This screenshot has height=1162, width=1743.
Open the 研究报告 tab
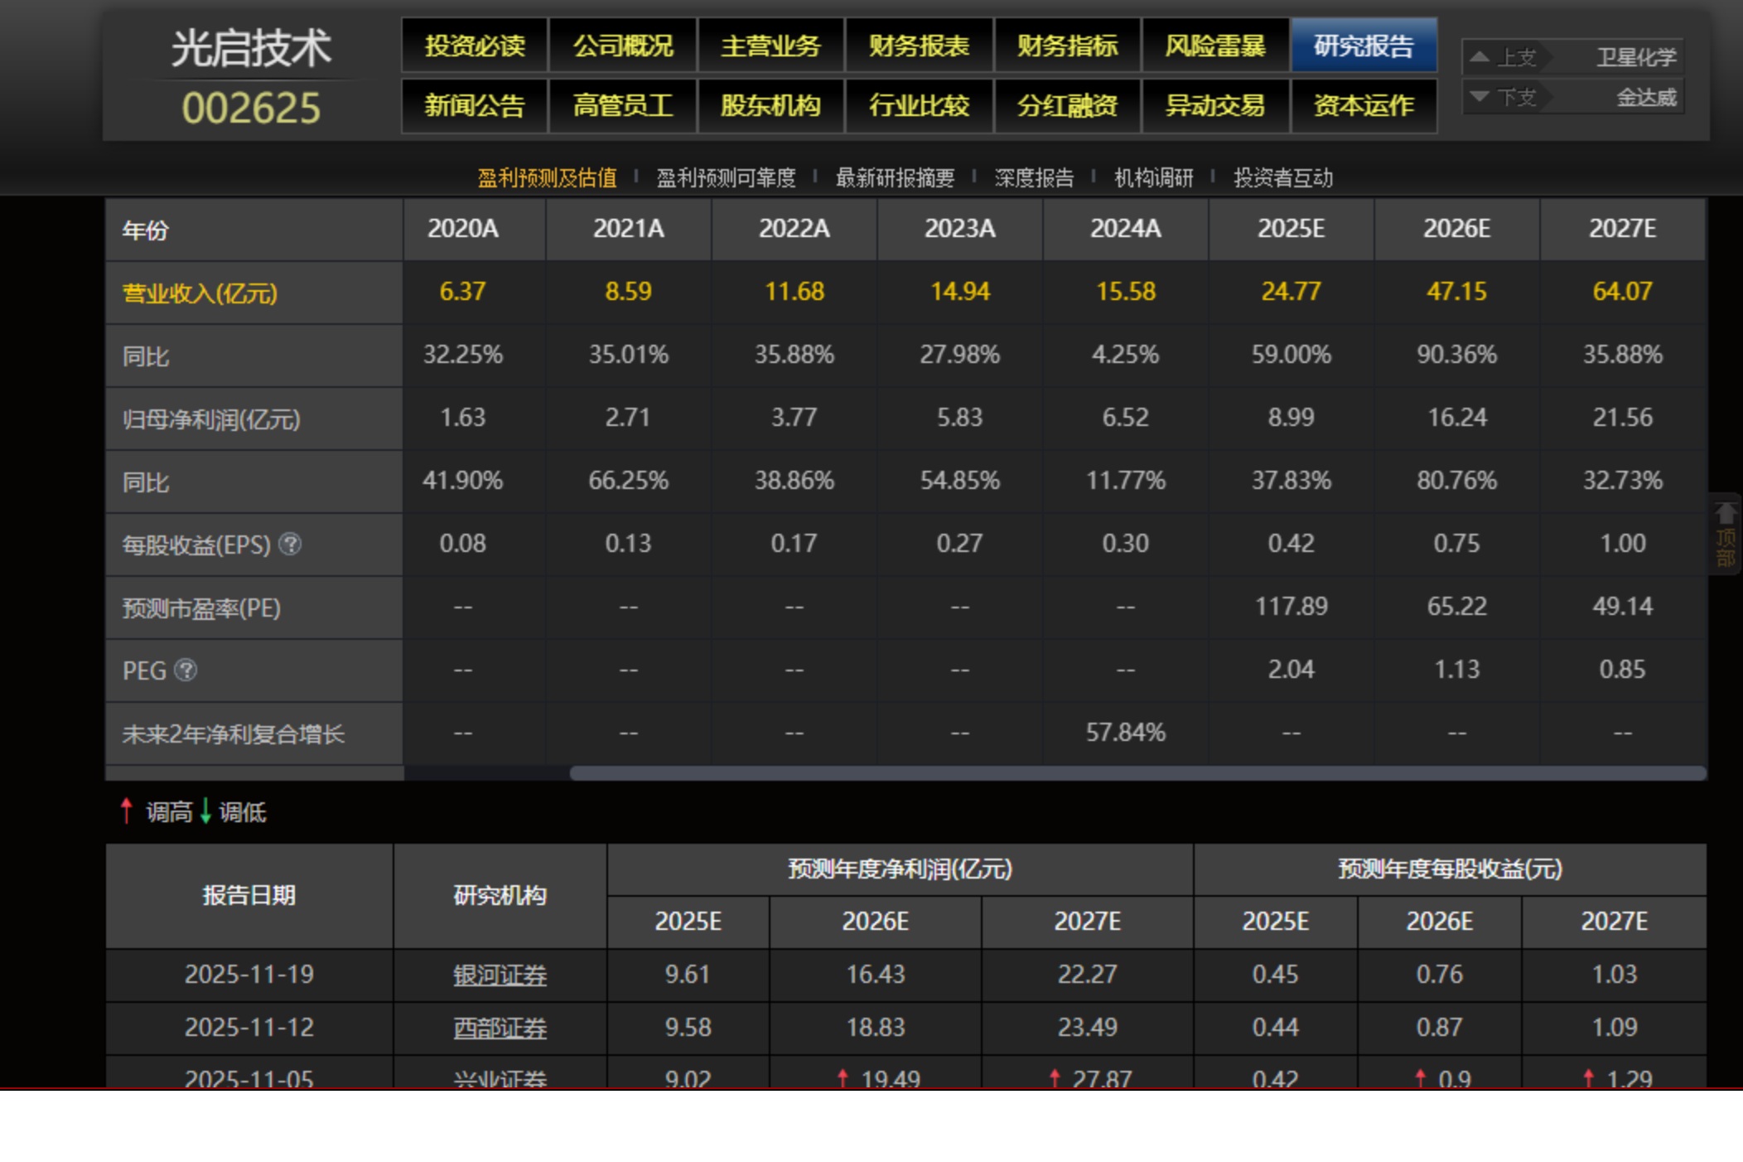click(x=1363, y=46)
